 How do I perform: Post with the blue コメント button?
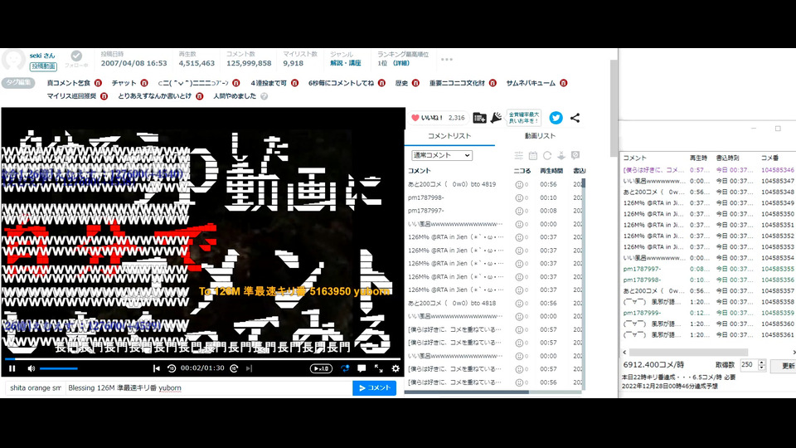pos(374,387)
